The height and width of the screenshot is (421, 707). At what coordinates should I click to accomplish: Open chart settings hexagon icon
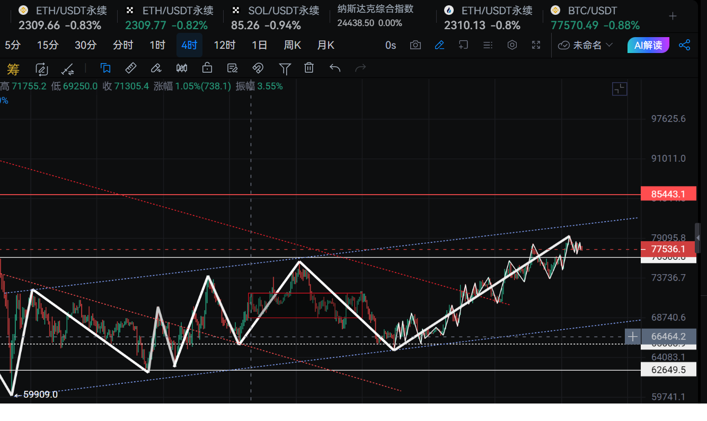point(512,45)
